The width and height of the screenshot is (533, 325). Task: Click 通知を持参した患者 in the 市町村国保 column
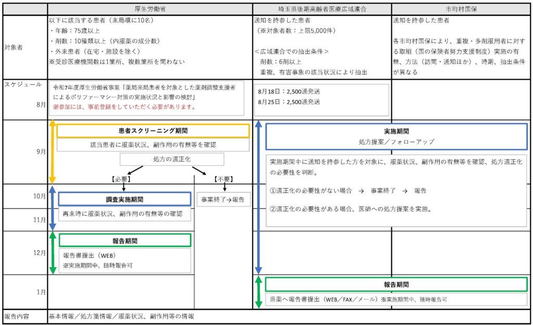coord(421,20)
